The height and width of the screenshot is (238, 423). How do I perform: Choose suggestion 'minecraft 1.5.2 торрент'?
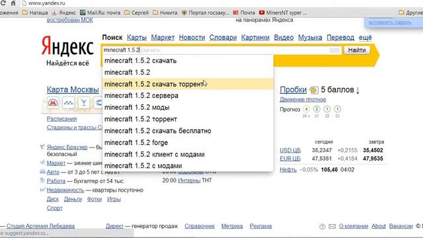[x=188, y=119]
